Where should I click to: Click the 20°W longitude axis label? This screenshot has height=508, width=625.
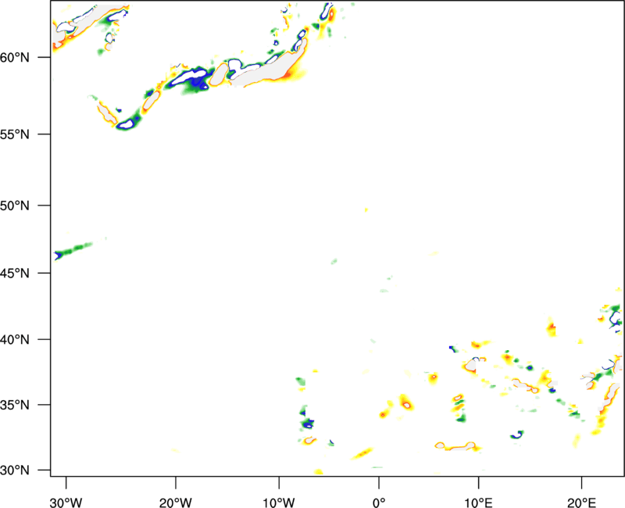pos(176,503)
